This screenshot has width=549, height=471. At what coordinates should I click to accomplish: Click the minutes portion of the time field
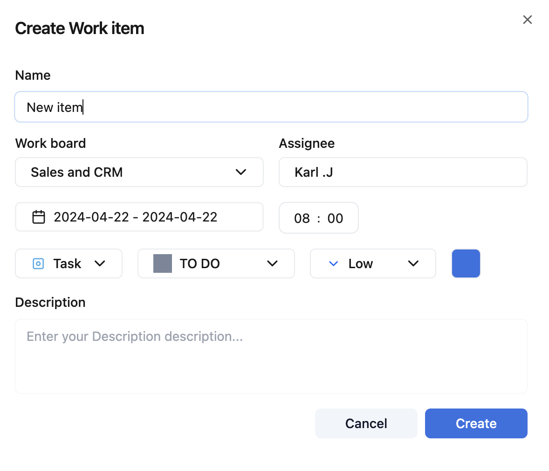pyautogui.click(x=335, y=218)
